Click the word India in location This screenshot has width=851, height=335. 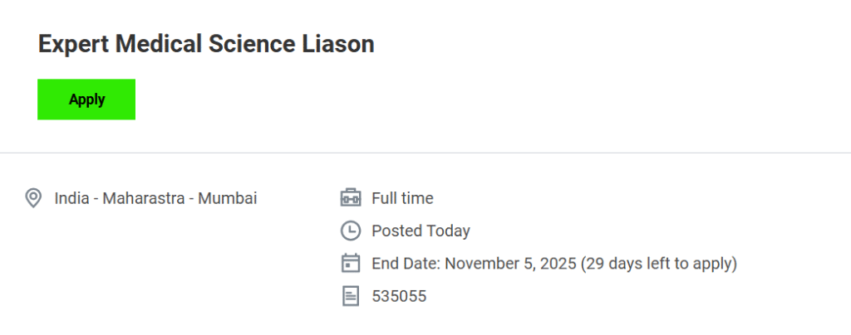(x=72, y=198)
